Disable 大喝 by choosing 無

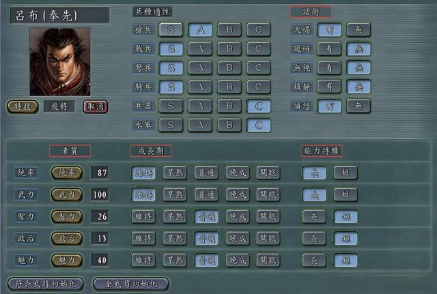pos(358,29)
